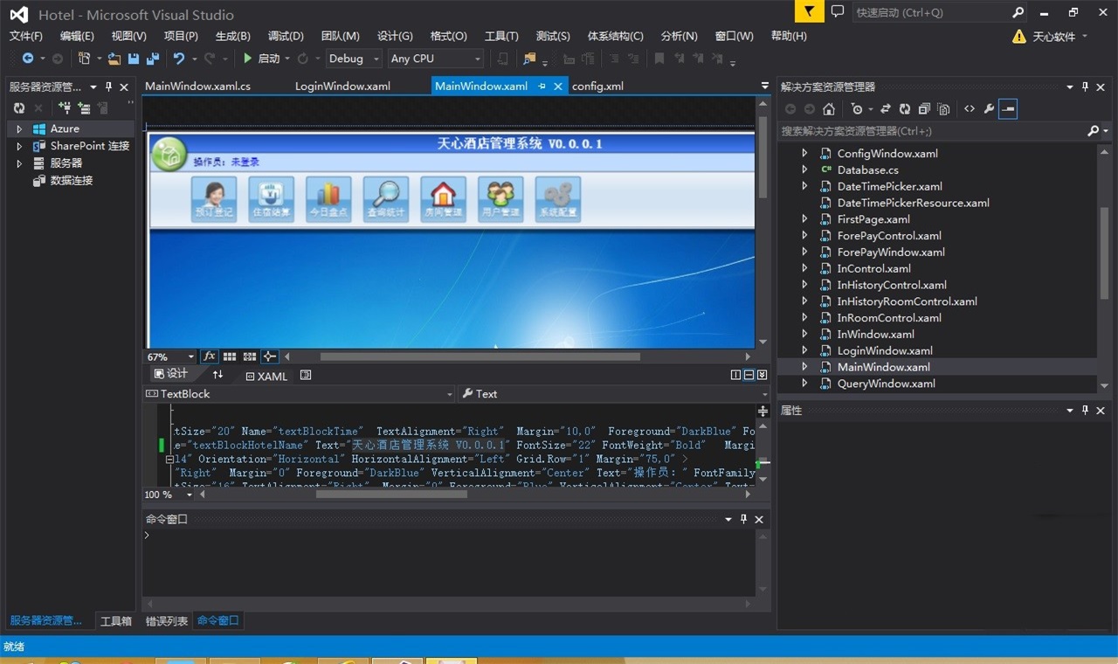
Task: Click the feedback notification flag icon
Action: click(x=810, y=12)
